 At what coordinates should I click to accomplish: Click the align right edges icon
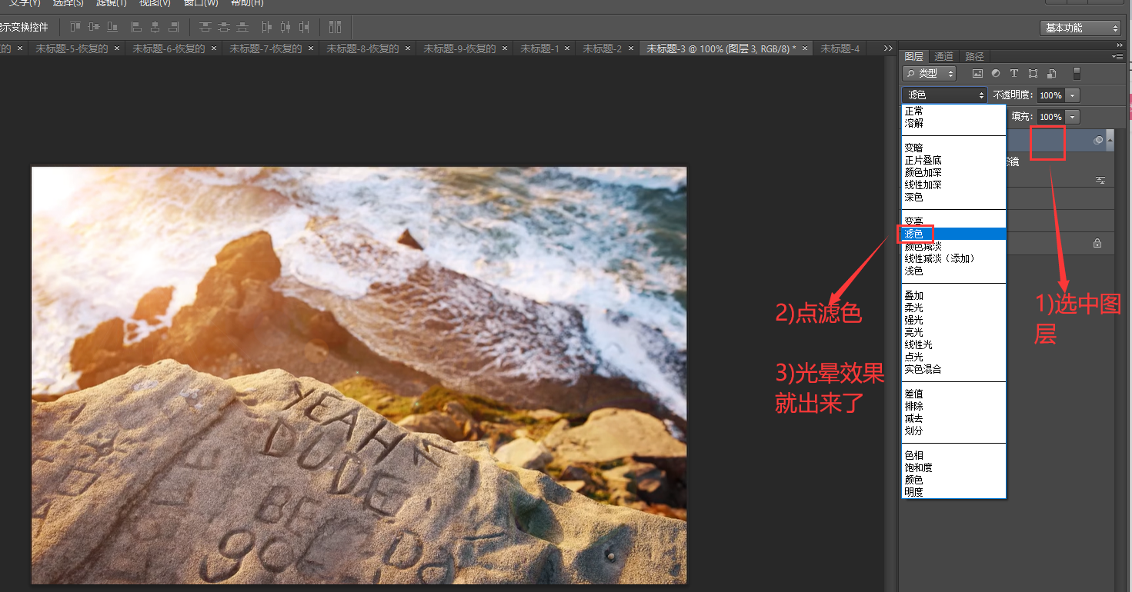pos(174,27)
